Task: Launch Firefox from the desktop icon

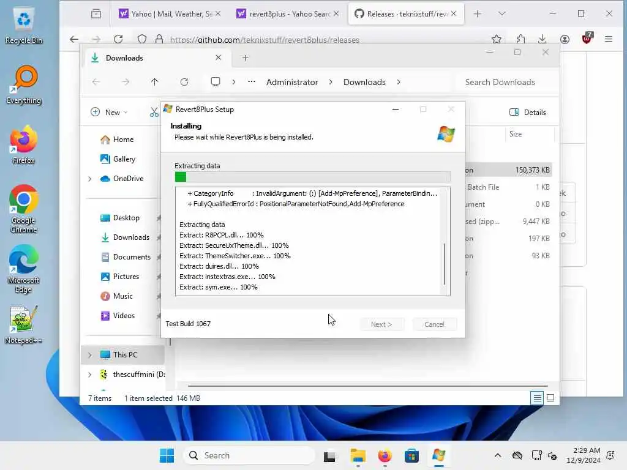Action: pos(24,144)
